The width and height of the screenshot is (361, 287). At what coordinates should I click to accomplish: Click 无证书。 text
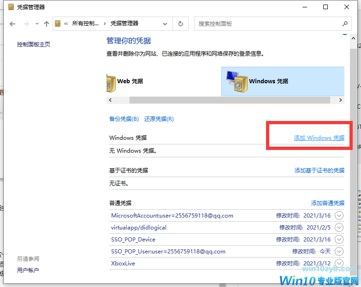[x=119, y=183]
